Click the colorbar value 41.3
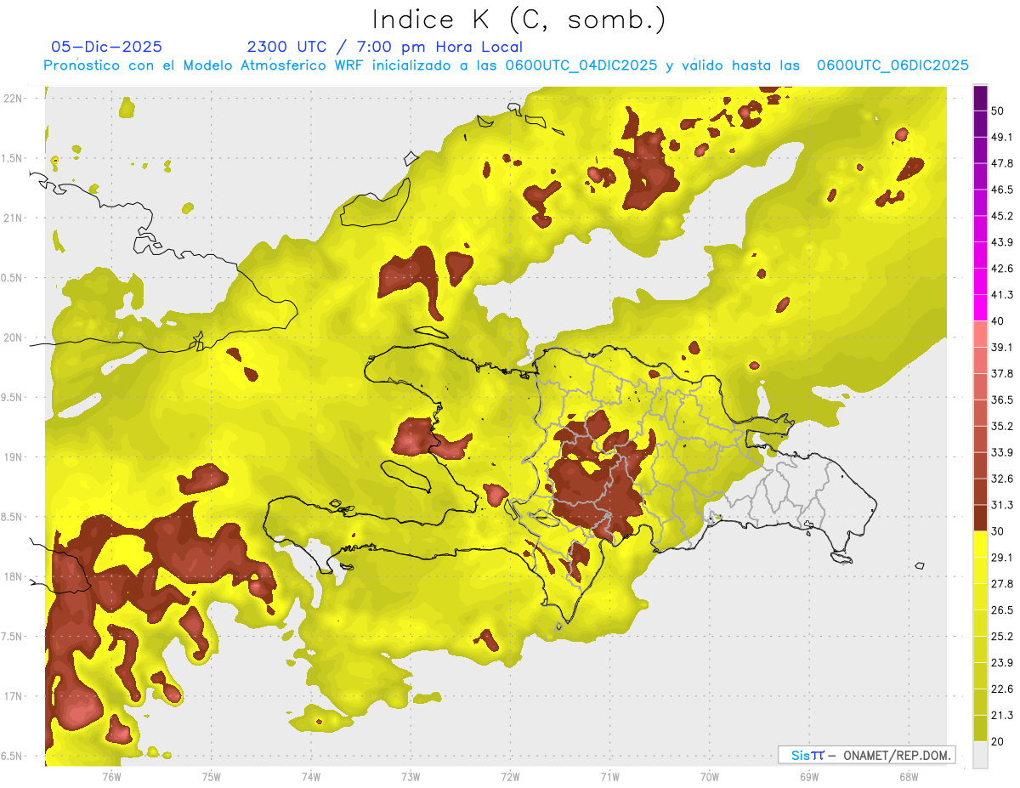The image size is (1020, 788). (1001, 295)
